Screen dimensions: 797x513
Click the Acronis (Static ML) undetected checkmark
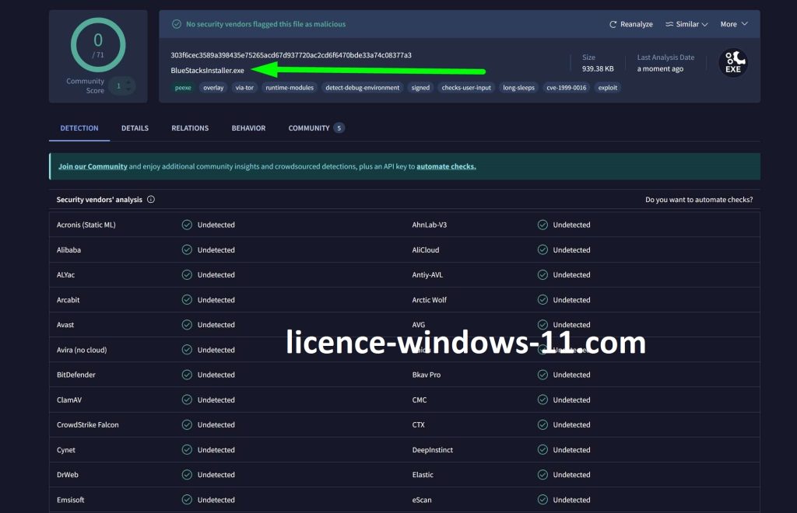[187, 225]
